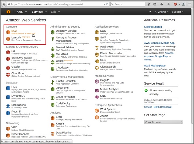Screen dimensions: 194x144
Task: Open the DynamoDB icon
Action: [x=8, y=97]
